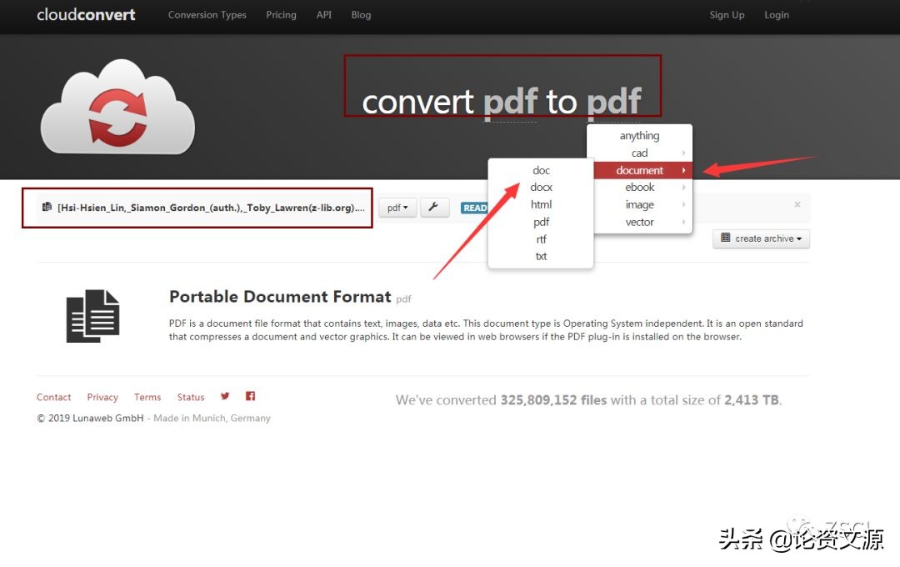Open the Contact link

pyautogui.click(x=54, y=397)
